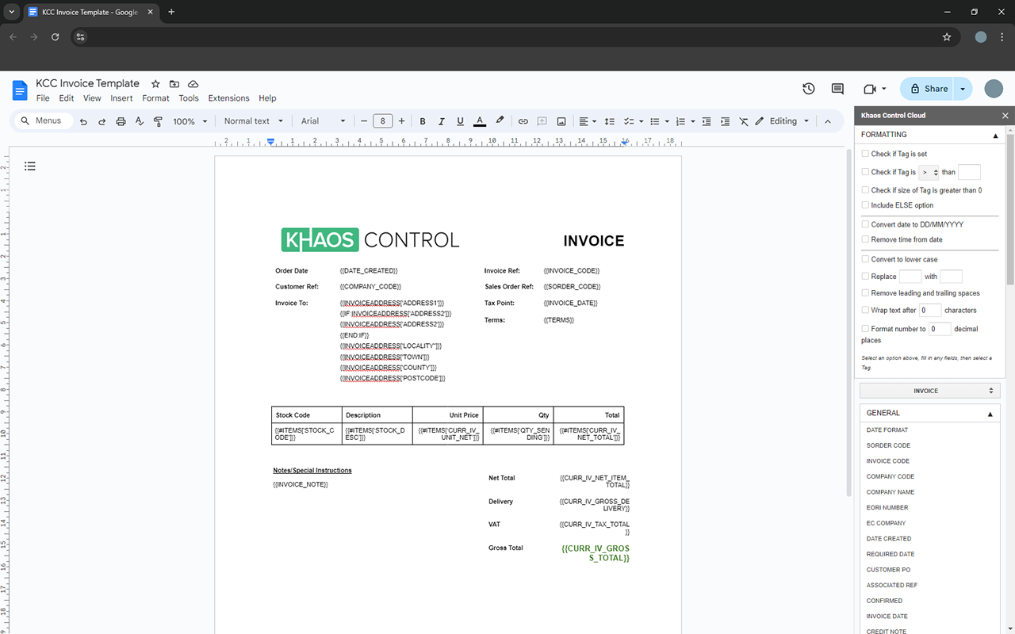This screenshot has height=634, width=1015.
Task: Enable 'Remove leading and trailing spaces'
Action: (x=865, y=293)
